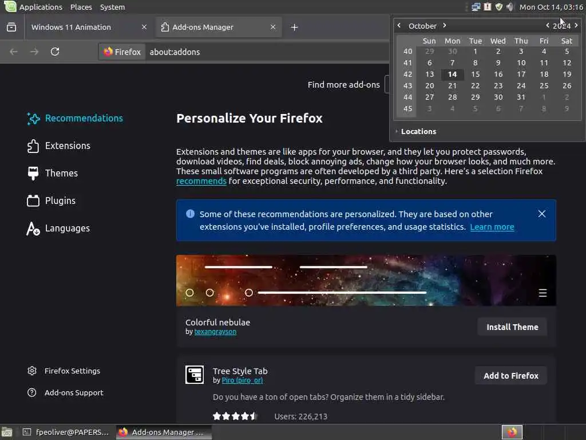The height and width of the screenshot is (440, 586).
Task: Click the Tree Style Tab star rating
Action: 235,416
